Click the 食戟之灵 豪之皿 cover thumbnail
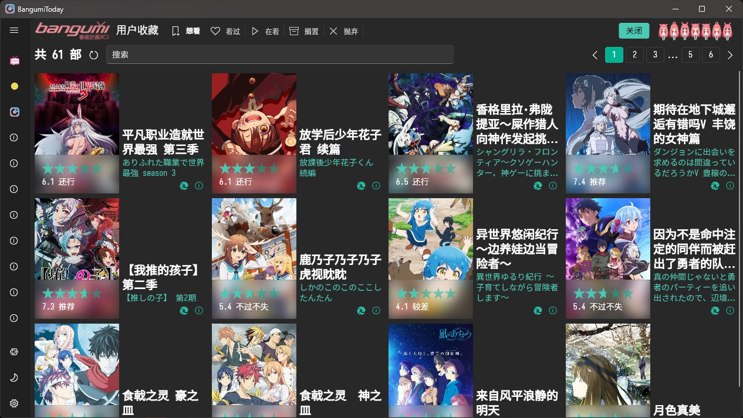 tap(77, 371)
